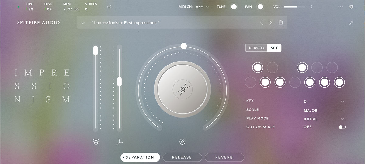Toggle the F# note circle
365x164 pixels.
(302, 67)
